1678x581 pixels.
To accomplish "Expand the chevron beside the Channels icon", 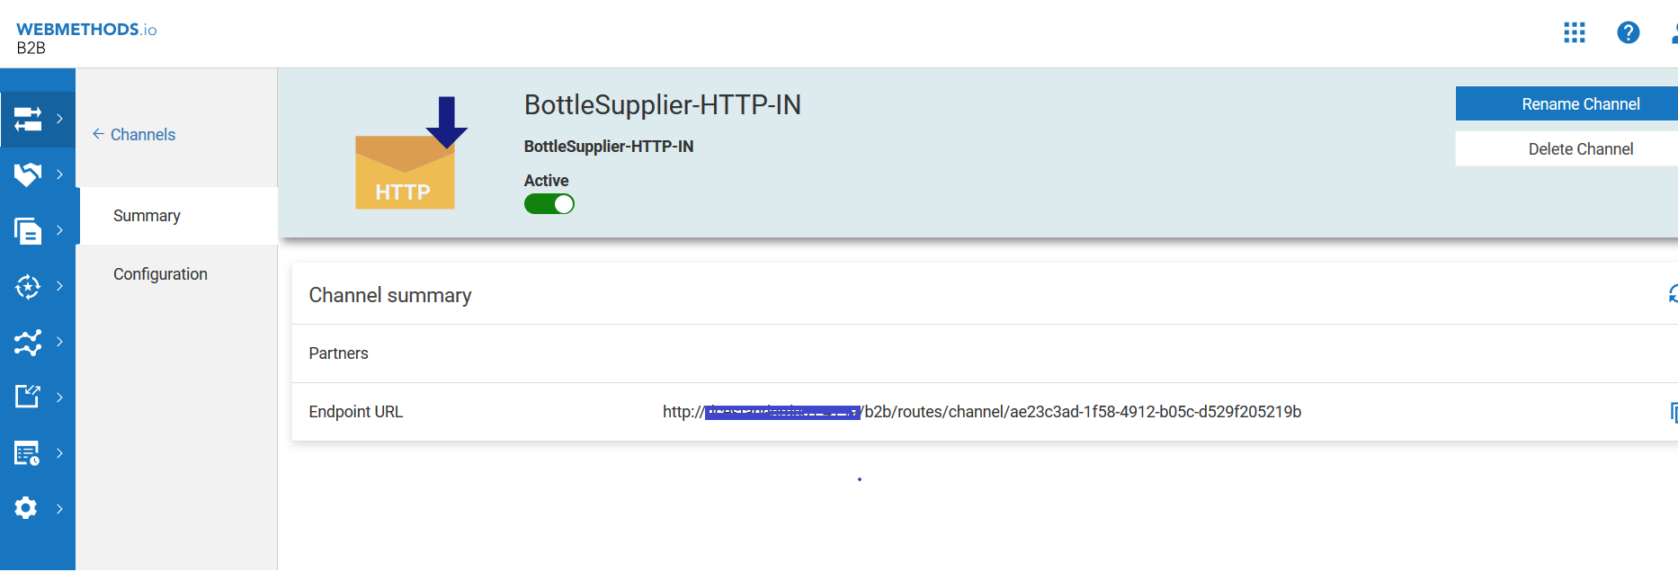I will pyautogui.click(x=59, y=119).
